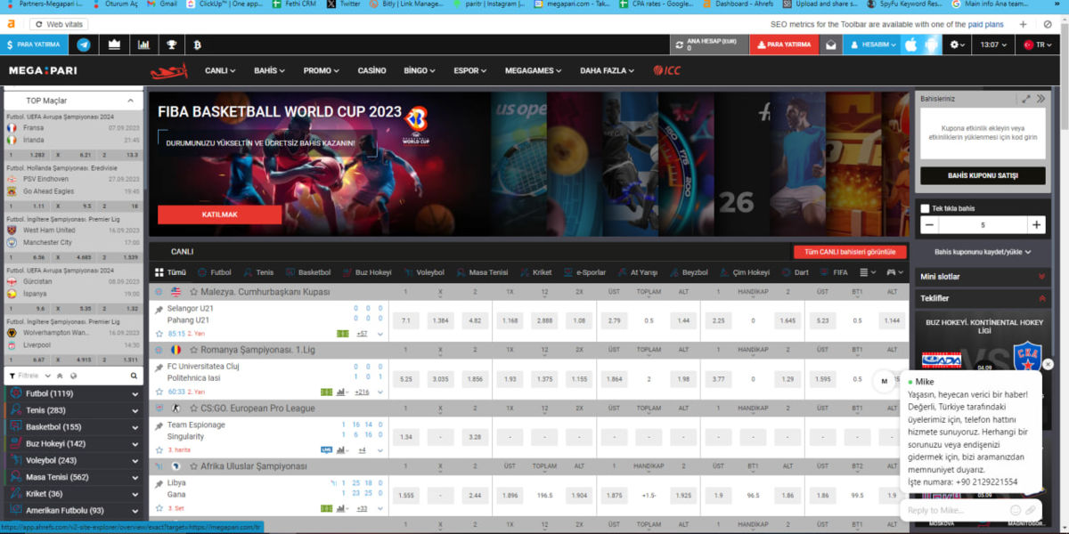This screenshot has width=1069, height=534.
Task: Decrease the one-click bet amount
Action: click(x=929, y=225)
